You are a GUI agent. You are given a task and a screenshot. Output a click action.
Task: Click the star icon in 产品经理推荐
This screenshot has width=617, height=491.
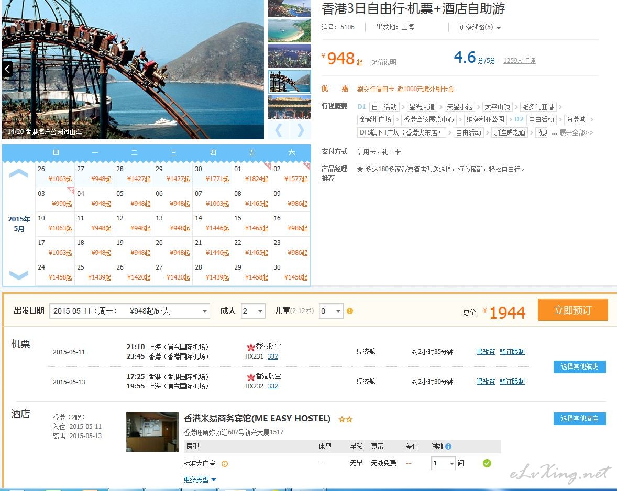click(x=360, y=170)
